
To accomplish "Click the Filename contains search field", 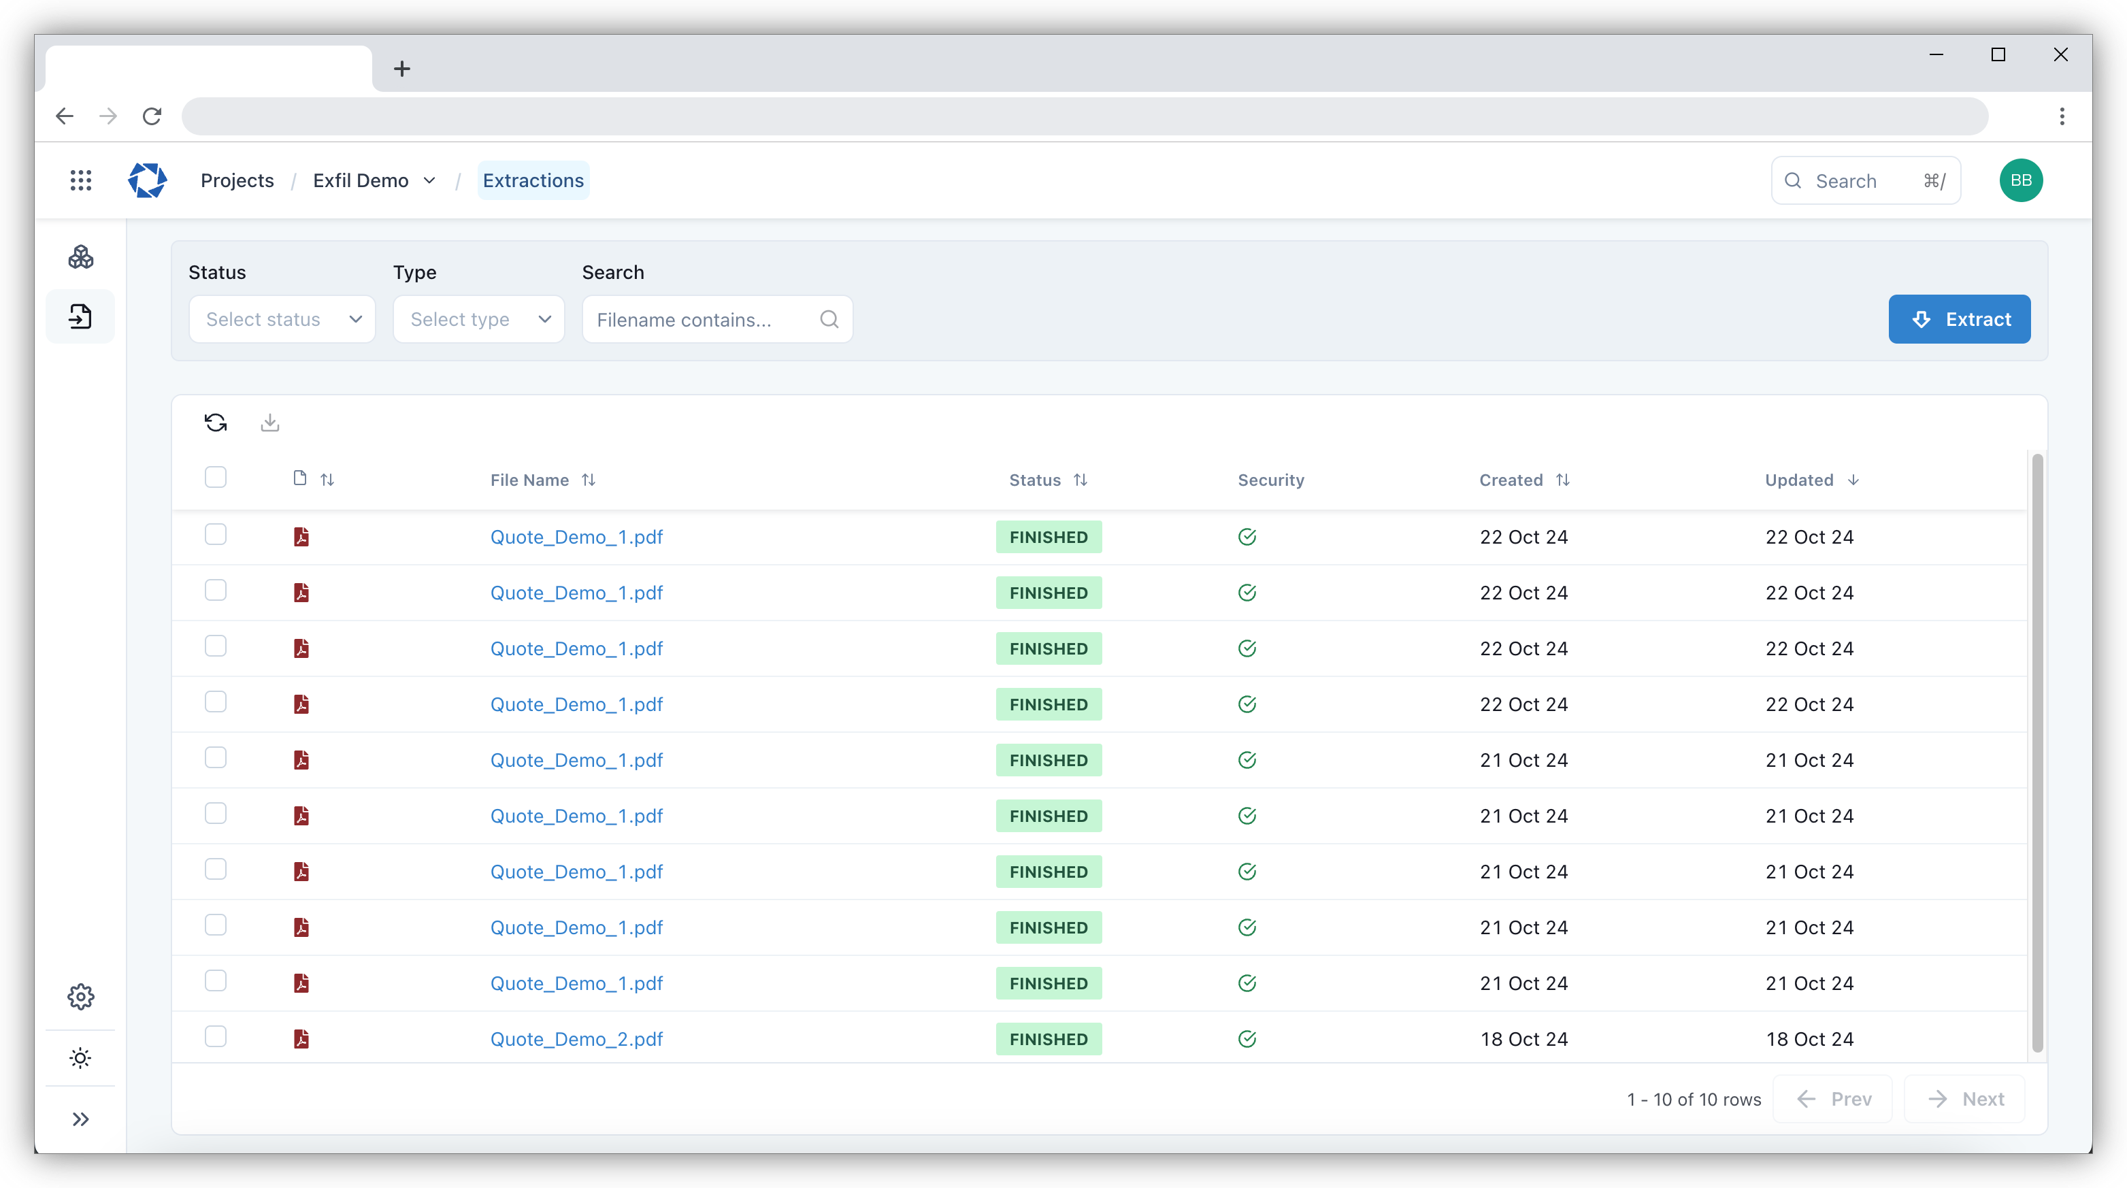I will [x=702, y=320].
